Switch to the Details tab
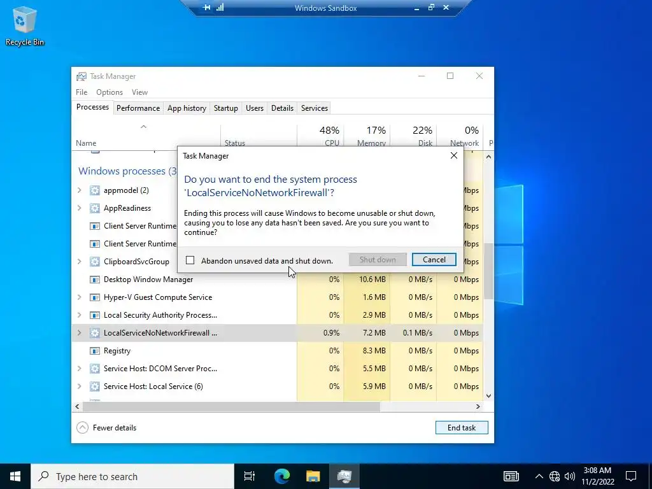The height and width of the screenshot is (489, 652). (282, 108)
